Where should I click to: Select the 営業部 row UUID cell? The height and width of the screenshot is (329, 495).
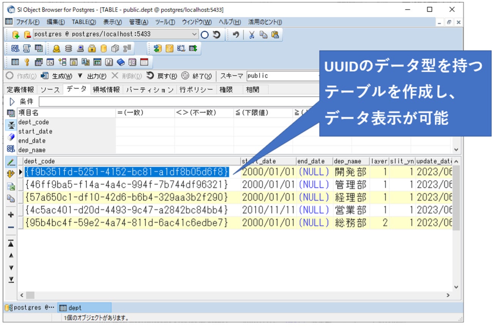pyautogui.click(x=126, y=210)
